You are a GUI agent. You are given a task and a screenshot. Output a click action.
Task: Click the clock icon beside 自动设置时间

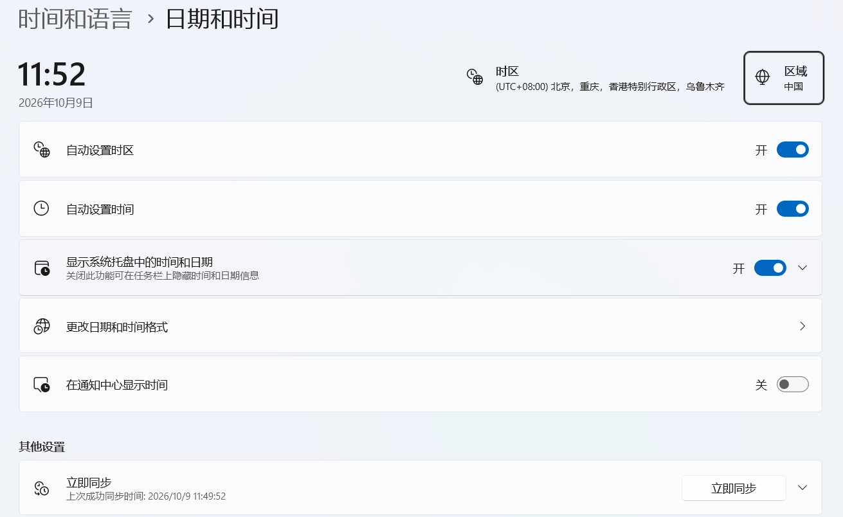click(x=41, y=209)
